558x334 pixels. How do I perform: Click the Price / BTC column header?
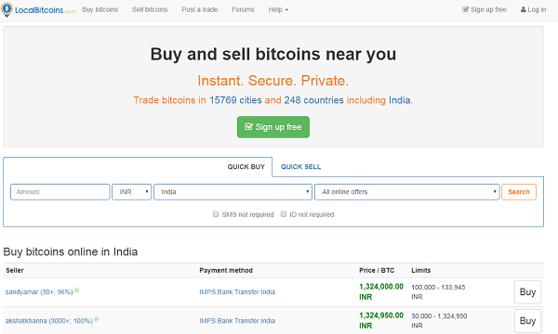pyautogui.click(x=377, y=271)
